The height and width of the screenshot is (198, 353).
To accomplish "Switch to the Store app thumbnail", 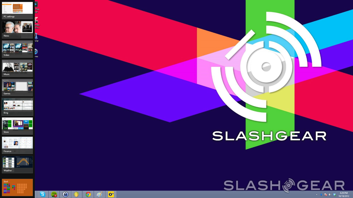I will pos(17,126).
